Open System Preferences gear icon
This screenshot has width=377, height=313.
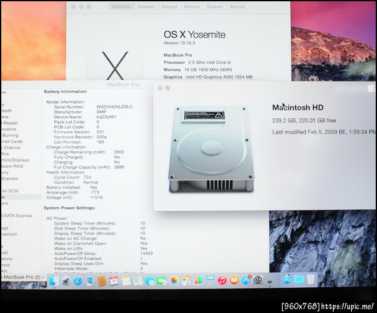[258, 280]
